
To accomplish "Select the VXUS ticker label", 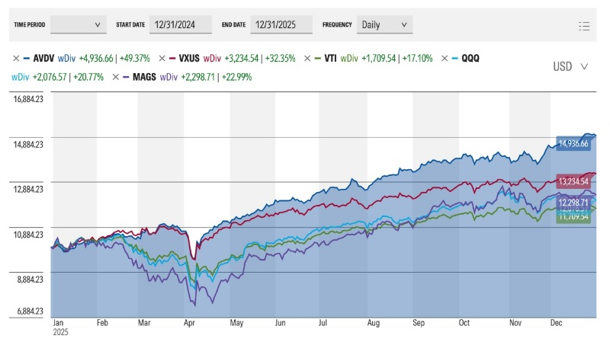I will tap(189, 59).
